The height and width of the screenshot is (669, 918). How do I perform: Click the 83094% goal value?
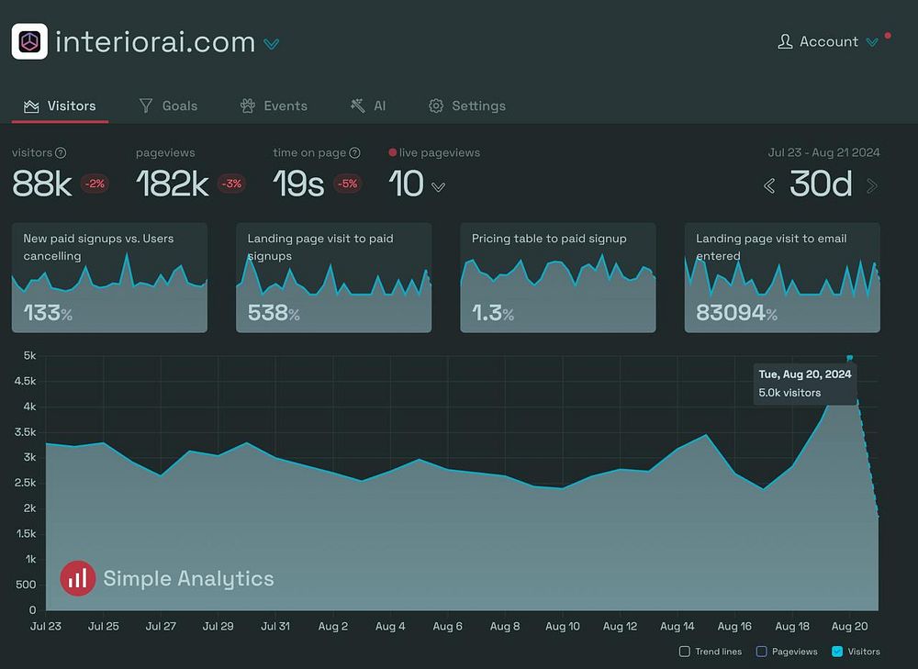point(736,313)
